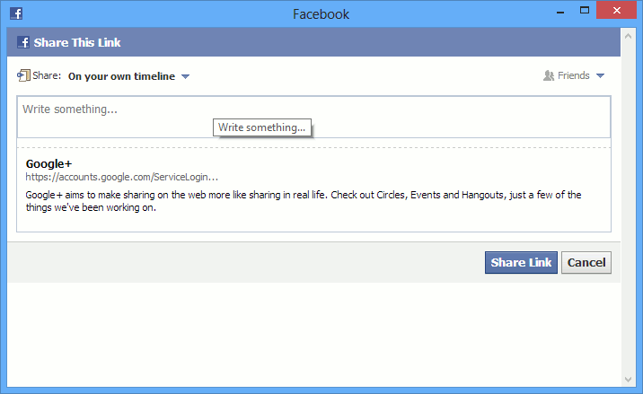Click the accounts.google.com ServiceLogin URL
Image resolution: width=643 pixels, height=394 pixels.
click(x=122, y=177)
